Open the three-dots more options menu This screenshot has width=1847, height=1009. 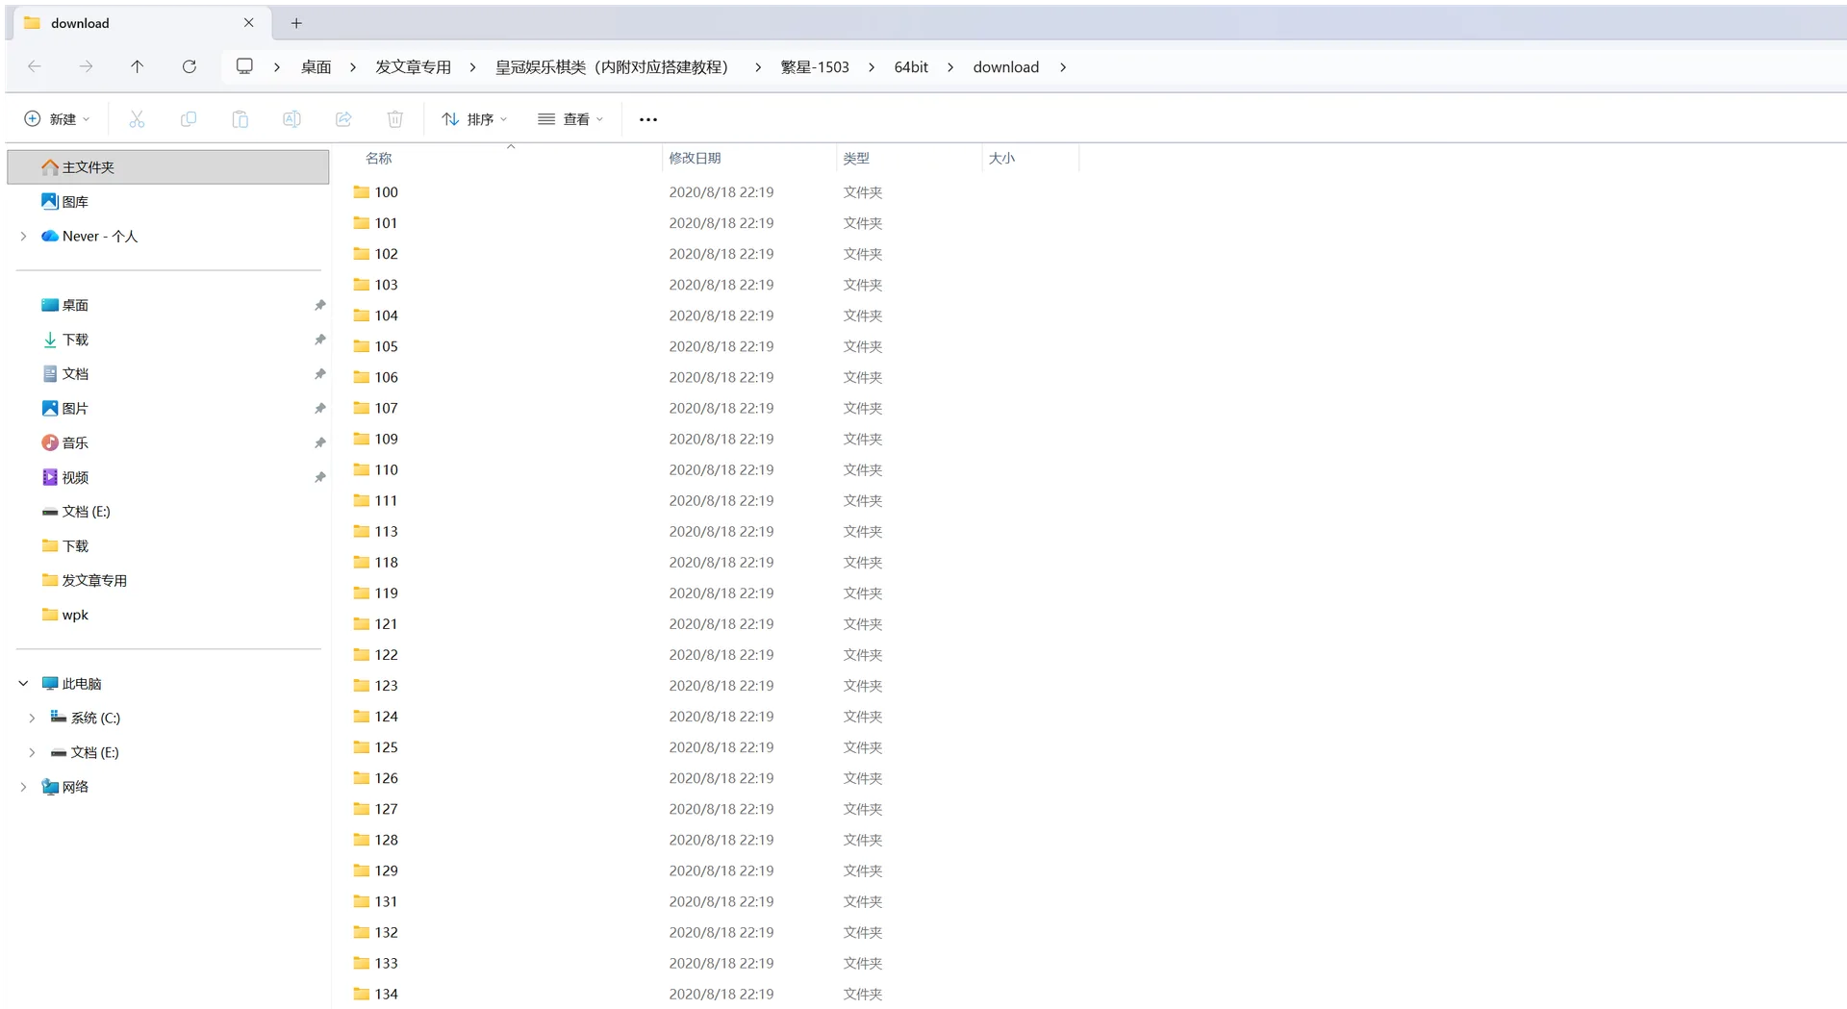648,119
